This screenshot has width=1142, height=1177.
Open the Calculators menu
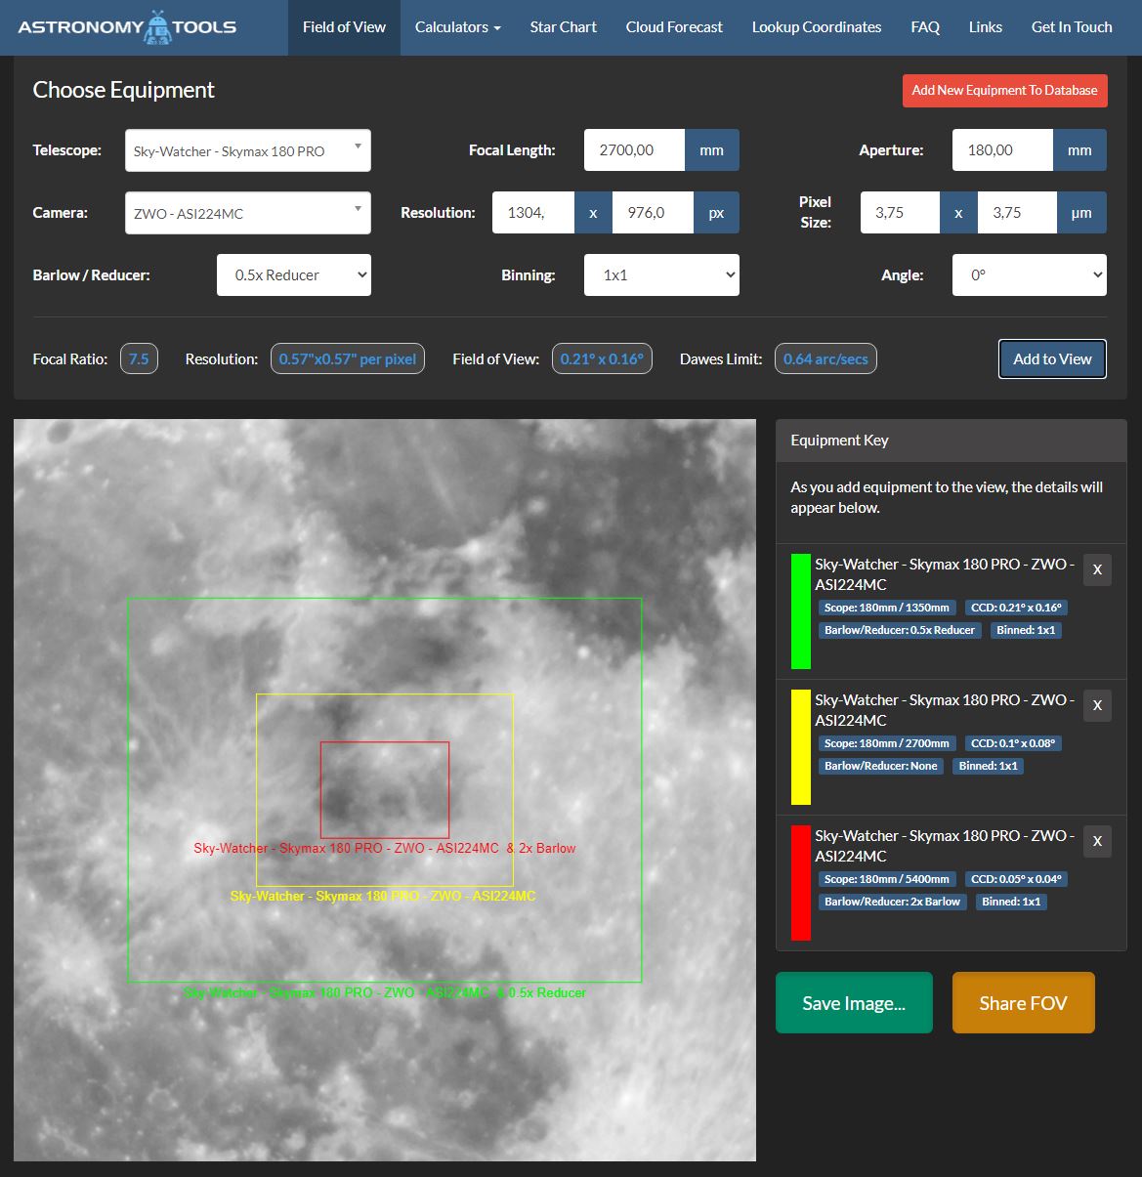coord(458,27)
